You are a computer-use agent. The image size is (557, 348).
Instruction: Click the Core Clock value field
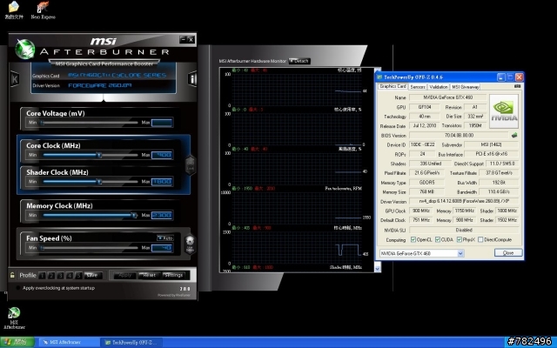[162, 155]
